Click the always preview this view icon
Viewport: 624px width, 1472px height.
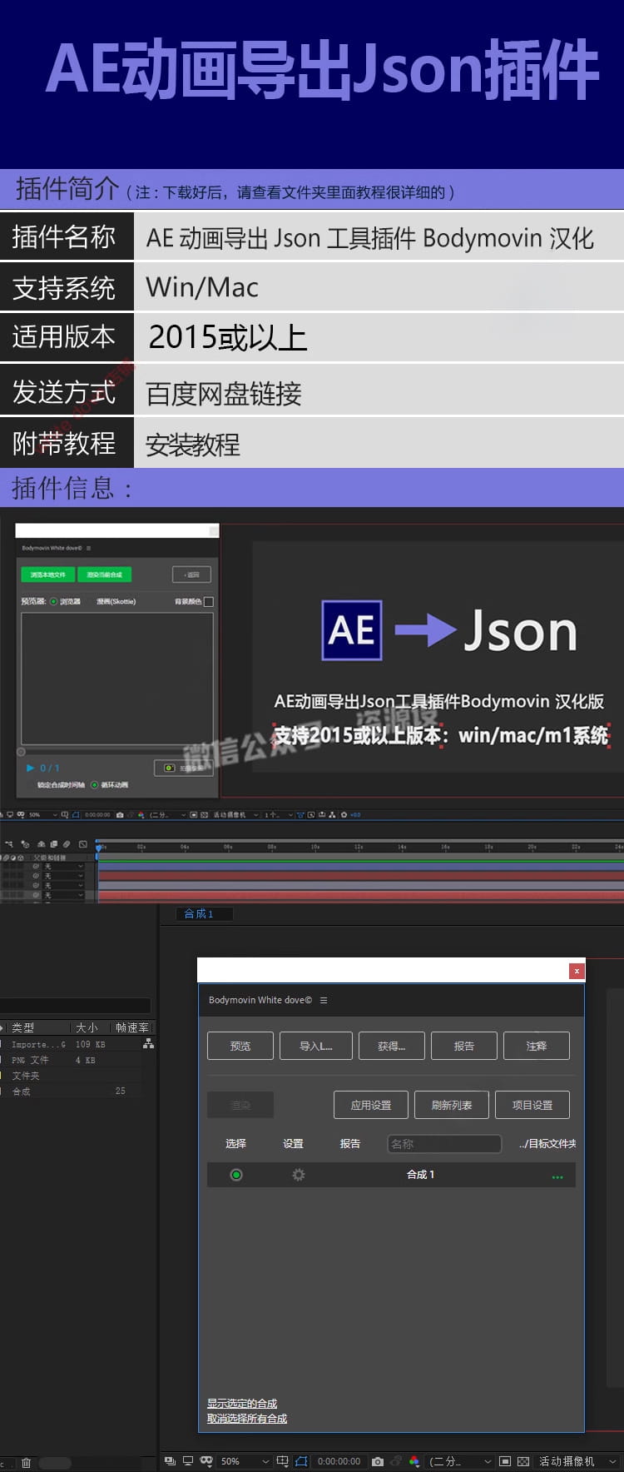click(171, 1461)
